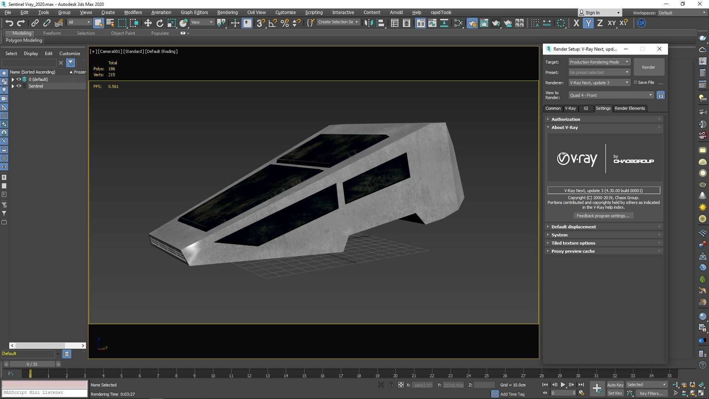Click the Undo arrow icon

pyautogui.click(x=9, y=23)
